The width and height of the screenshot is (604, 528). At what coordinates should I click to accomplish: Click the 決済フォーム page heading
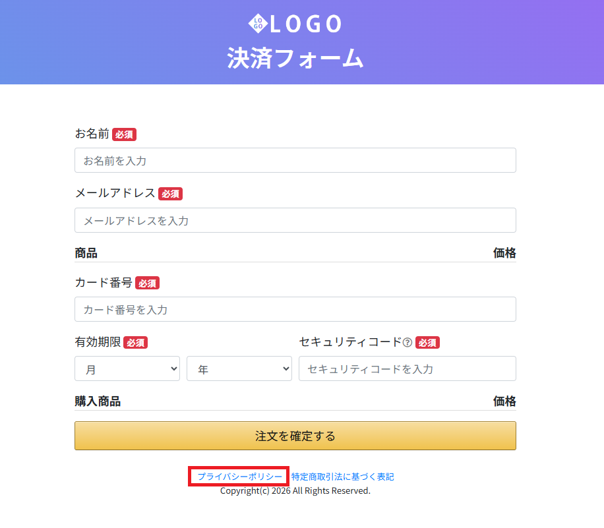295,58
